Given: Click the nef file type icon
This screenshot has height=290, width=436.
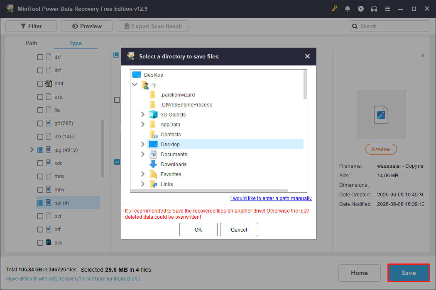Looking at the screenshot, I should pos(49,203).
